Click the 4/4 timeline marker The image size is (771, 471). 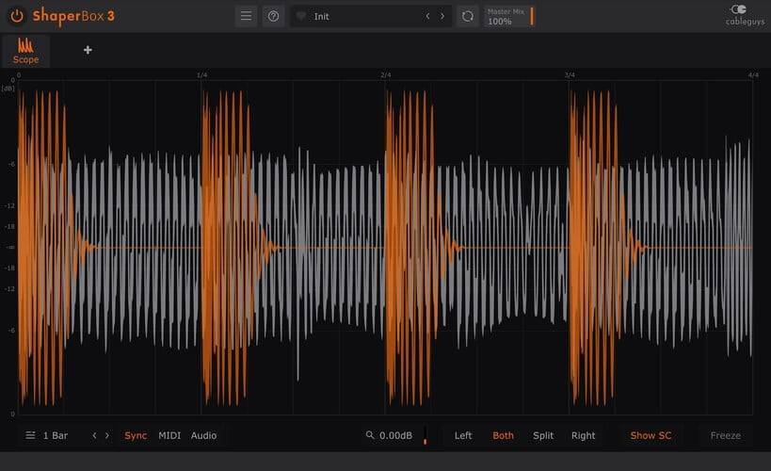(753, 75)
